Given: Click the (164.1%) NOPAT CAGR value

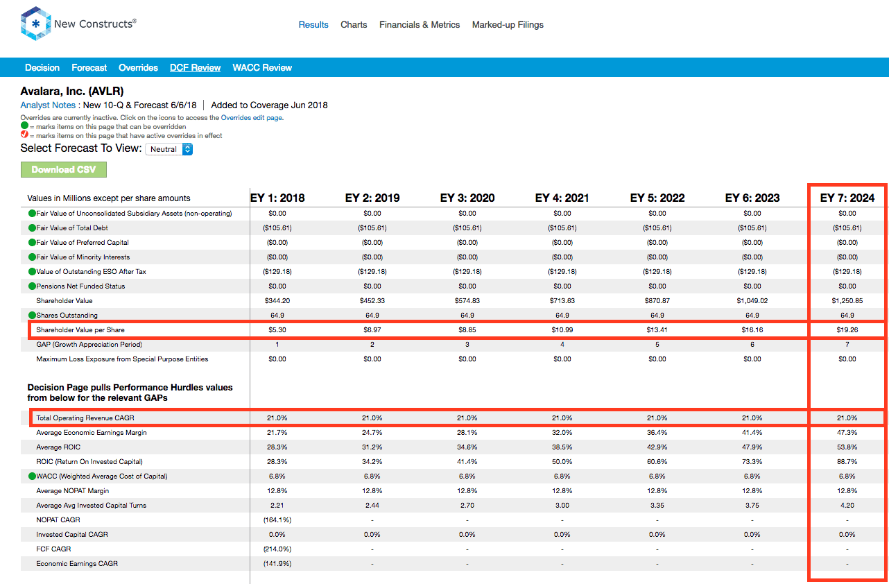Looking at the screenshot, I should [277, 519].
